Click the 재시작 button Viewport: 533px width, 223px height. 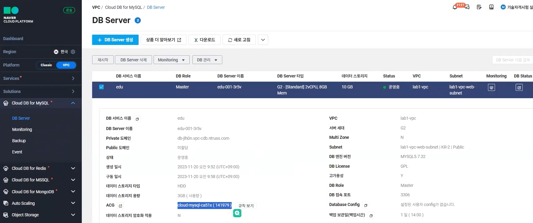click(103, 60)
